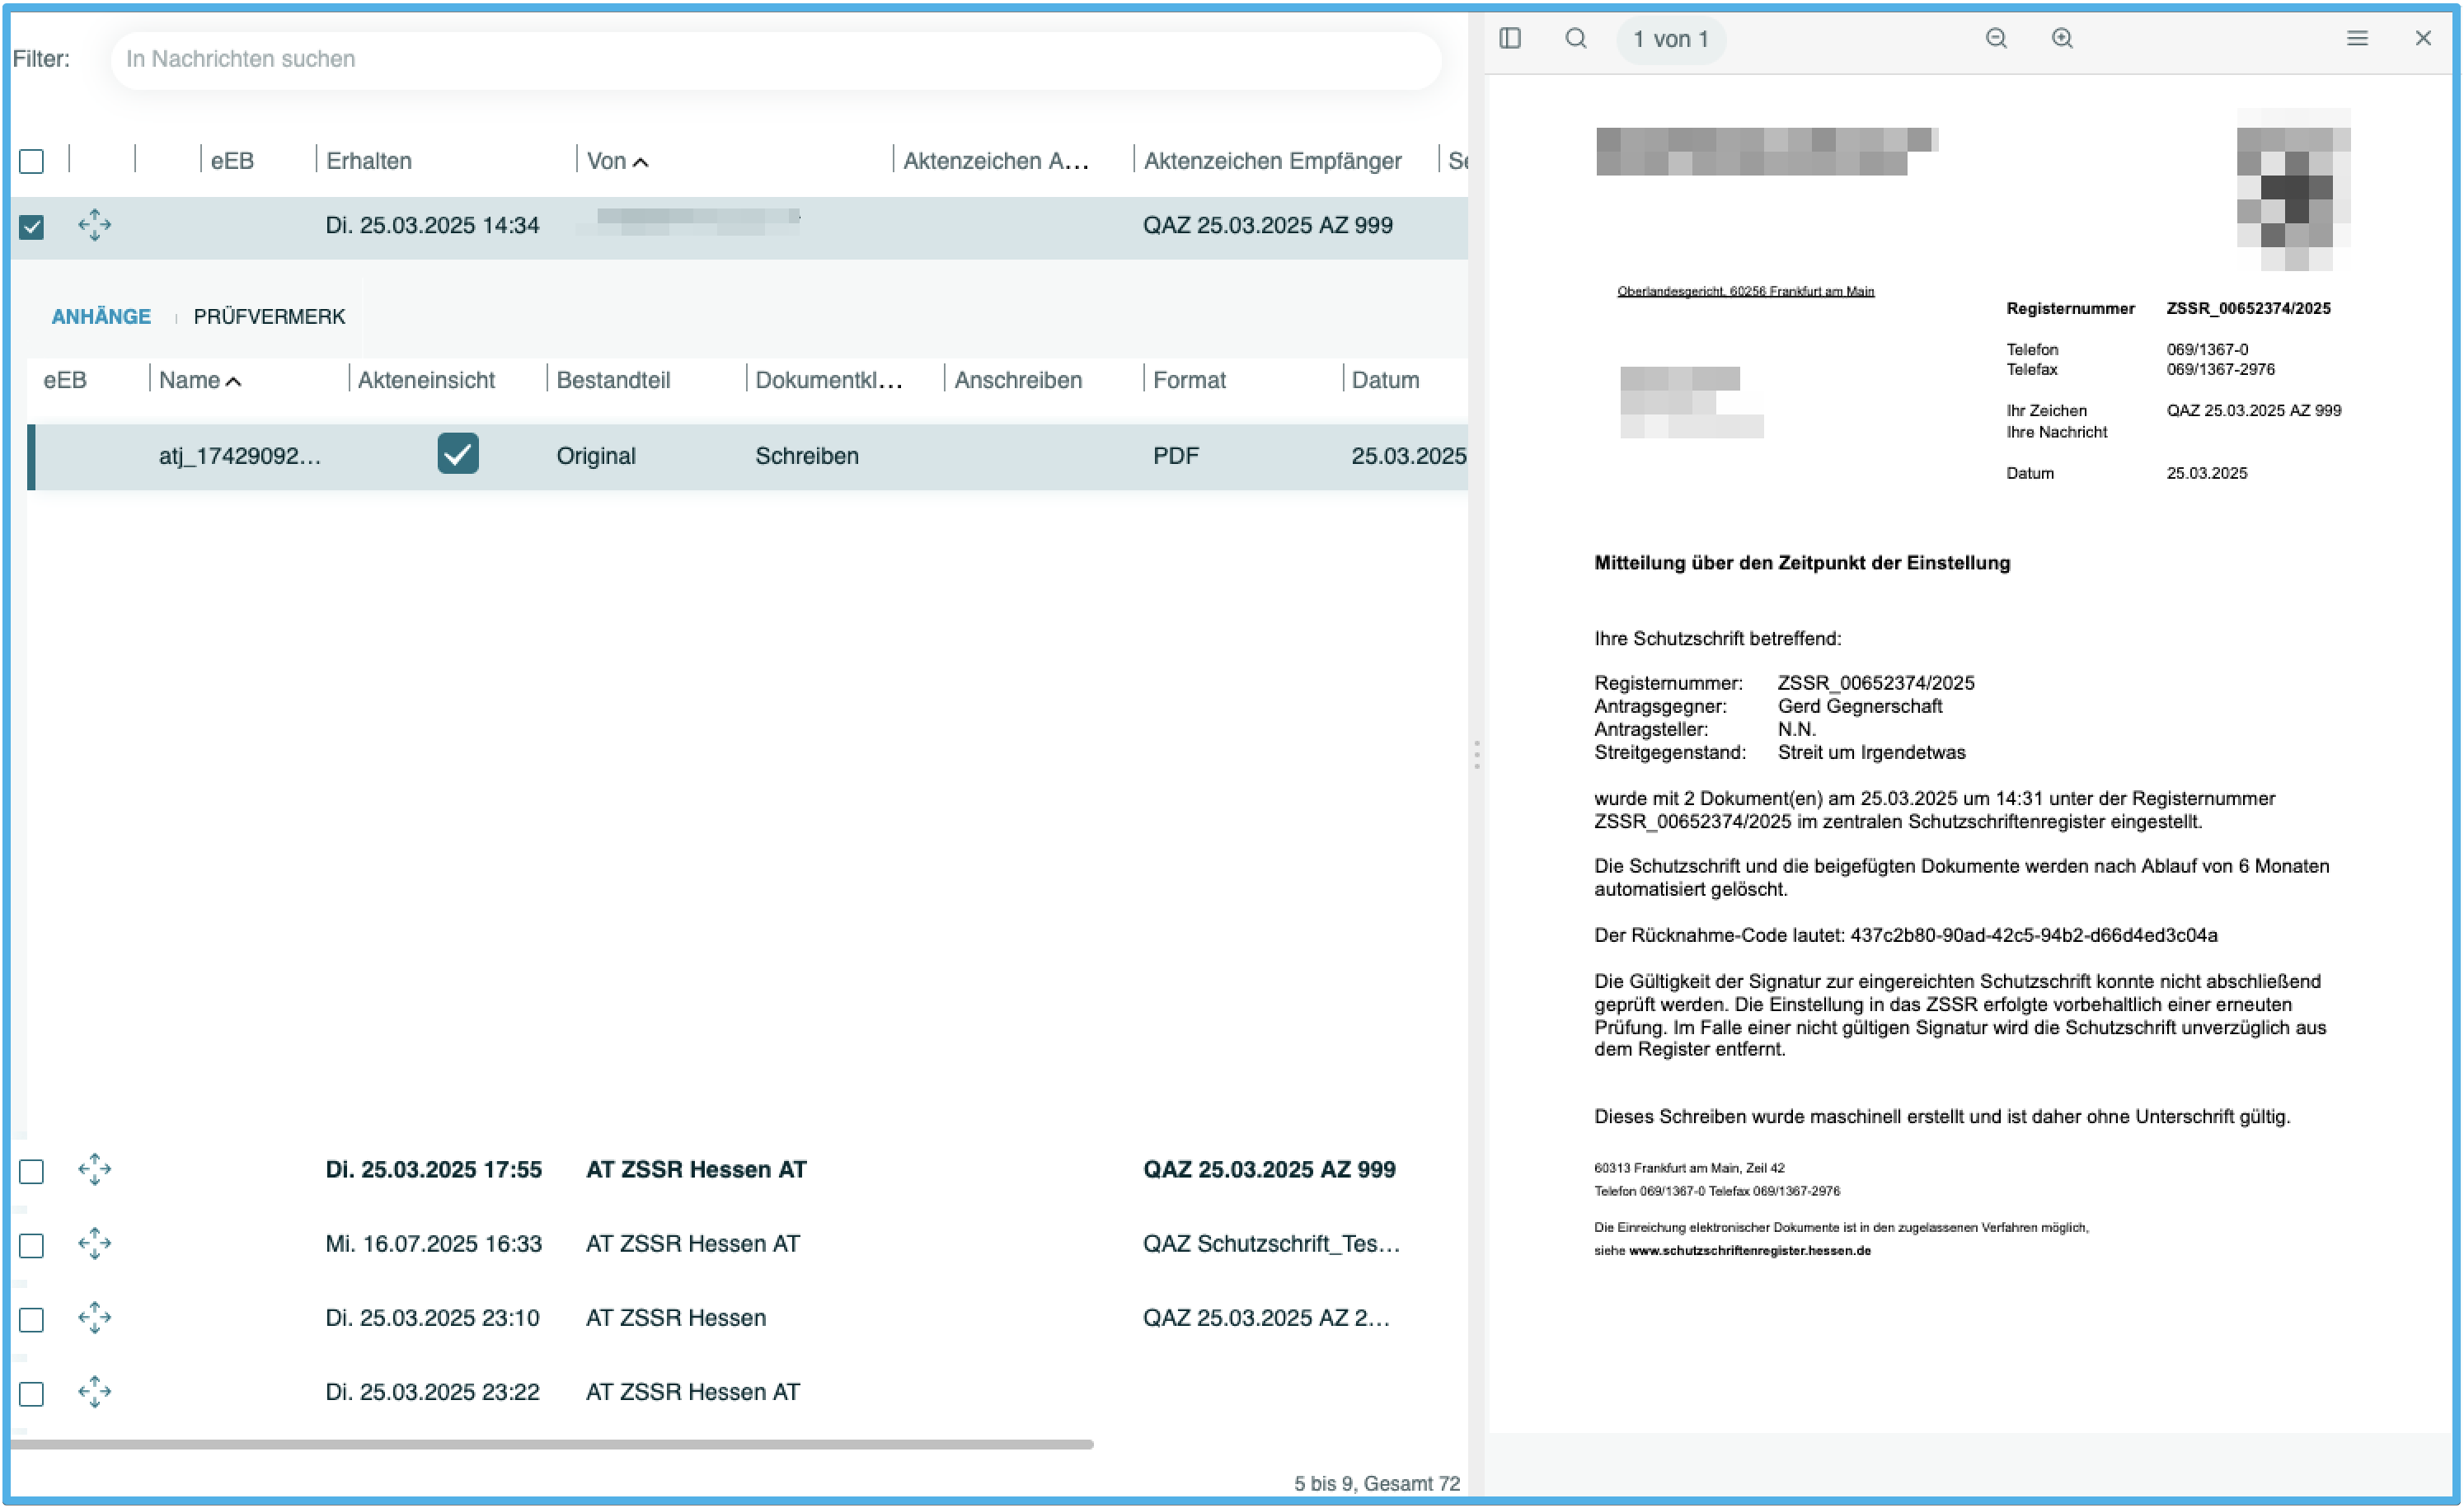Zoom in on the PDF document
Viewport: 2464px width, 1508px height.
click(2062, 38)
